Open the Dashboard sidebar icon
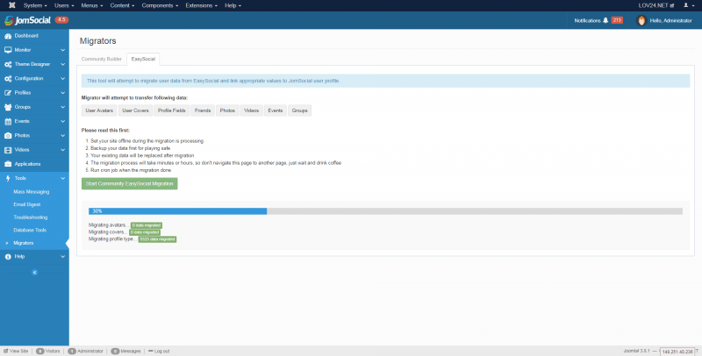 (8, 36)
